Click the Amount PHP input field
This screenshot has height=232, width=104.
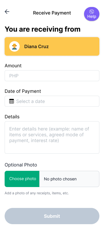(x=52, y=76)
